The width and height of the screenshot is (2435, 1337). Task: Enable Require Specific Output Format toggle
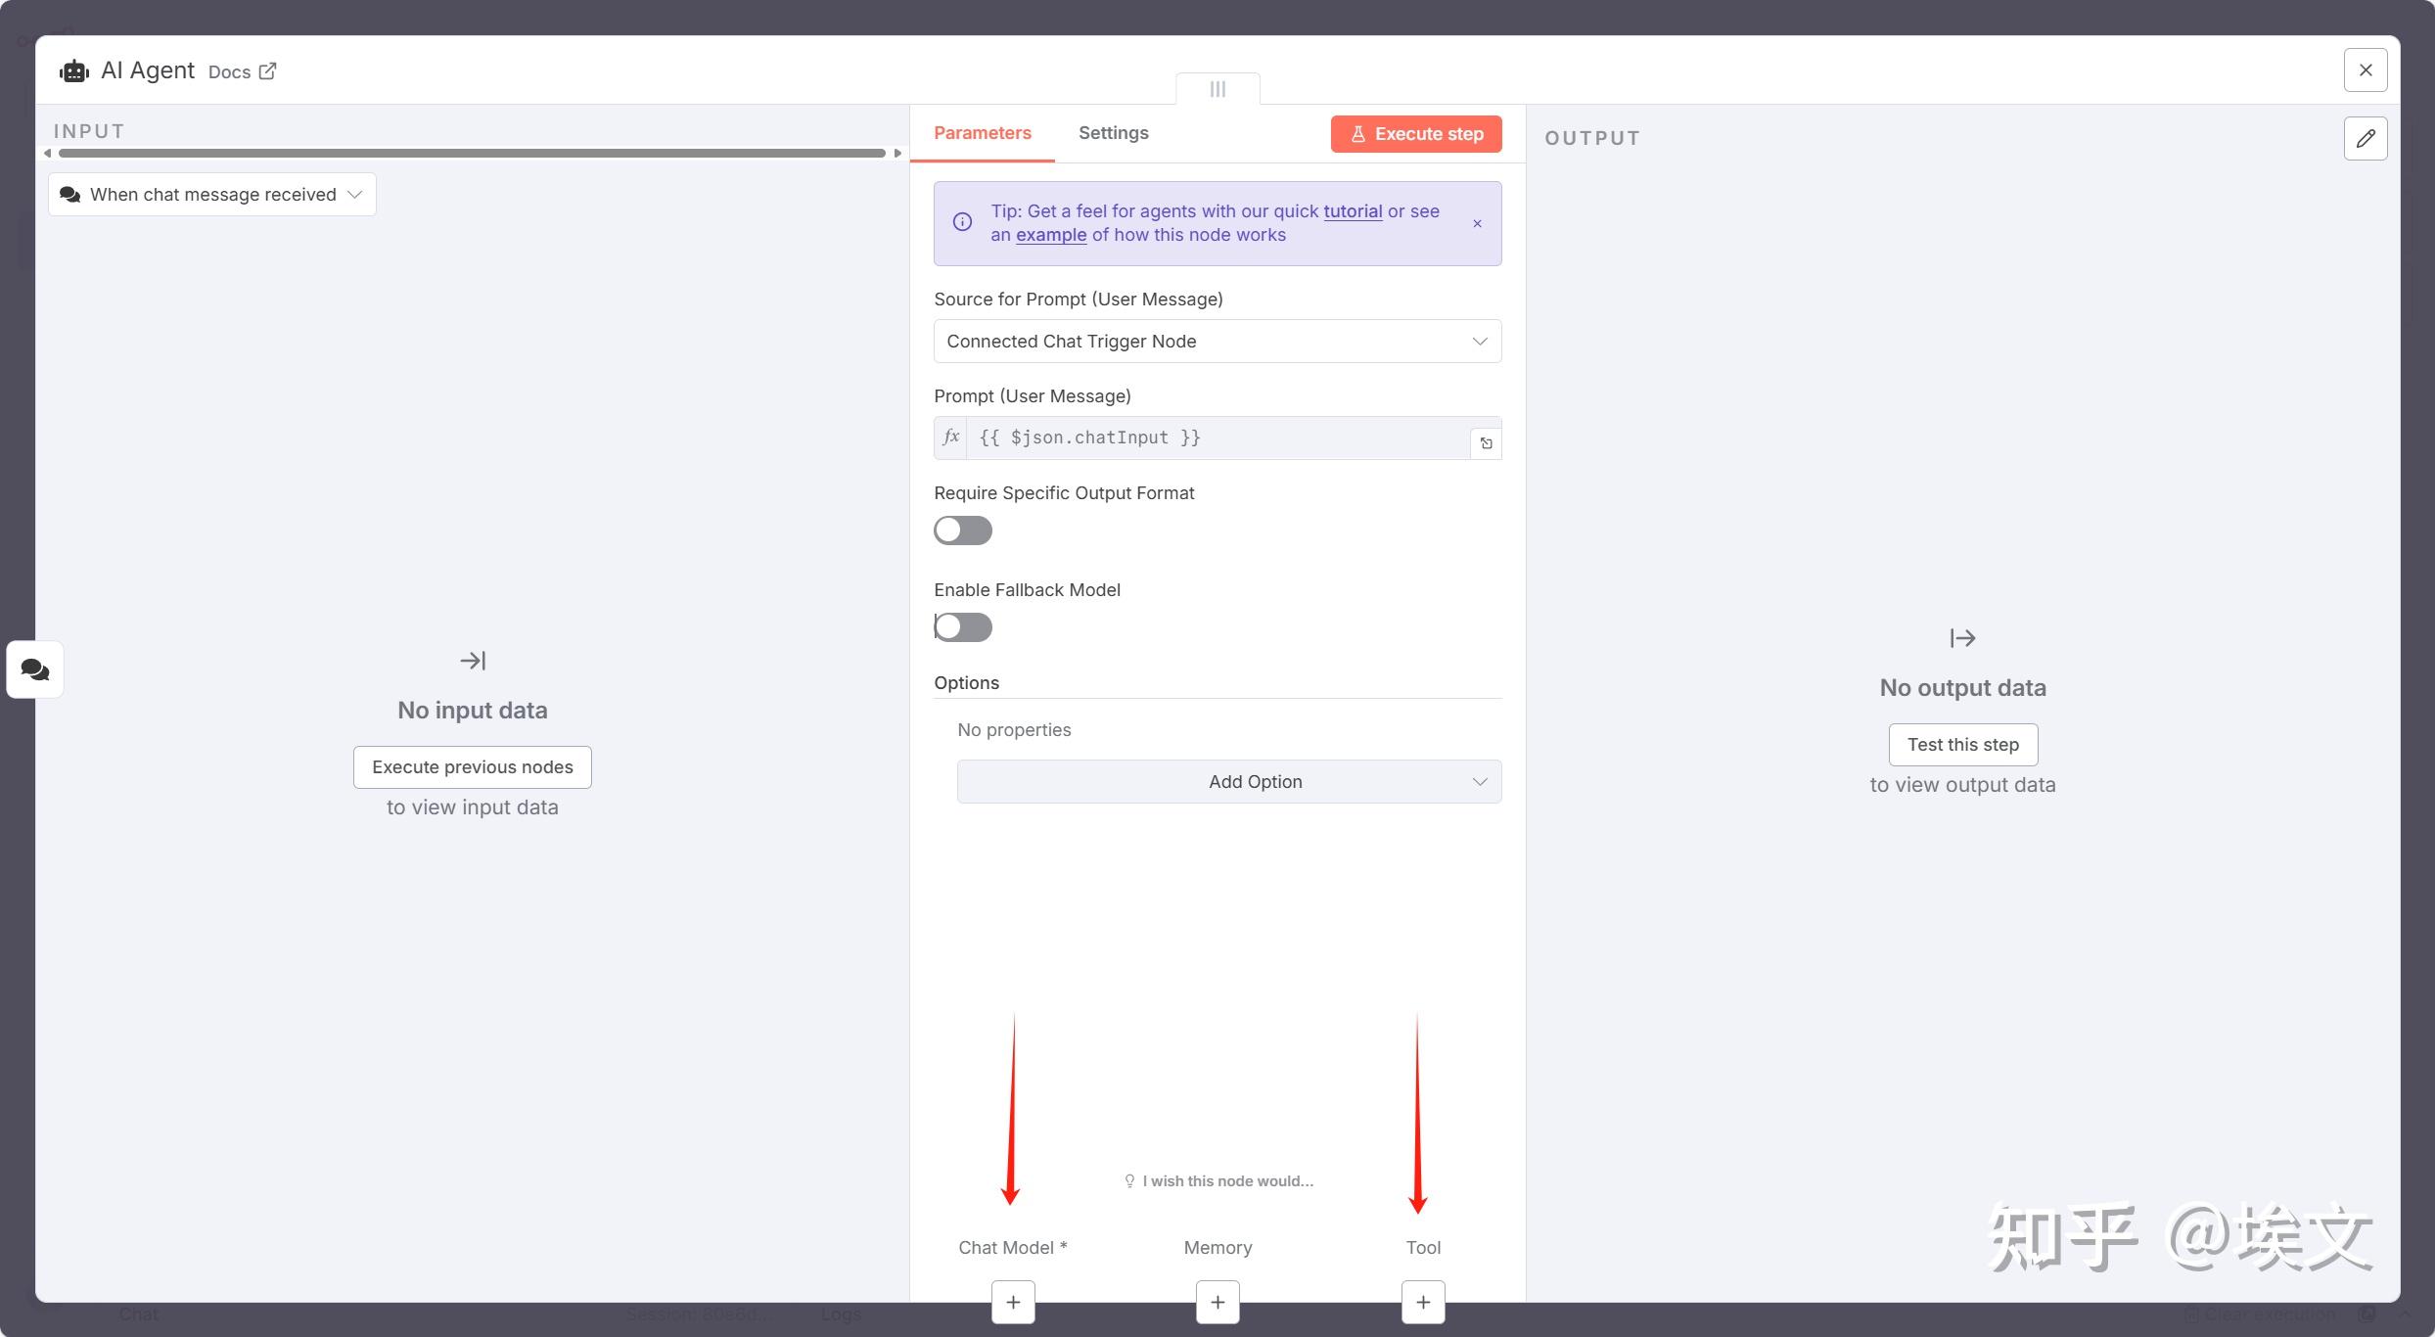click(962, 530)
